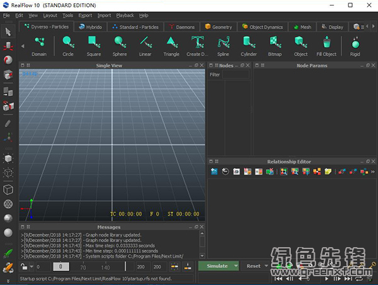Switch to the Geometry tab
This screenshot has width=378, height=285.
click(x=219, y=27)
